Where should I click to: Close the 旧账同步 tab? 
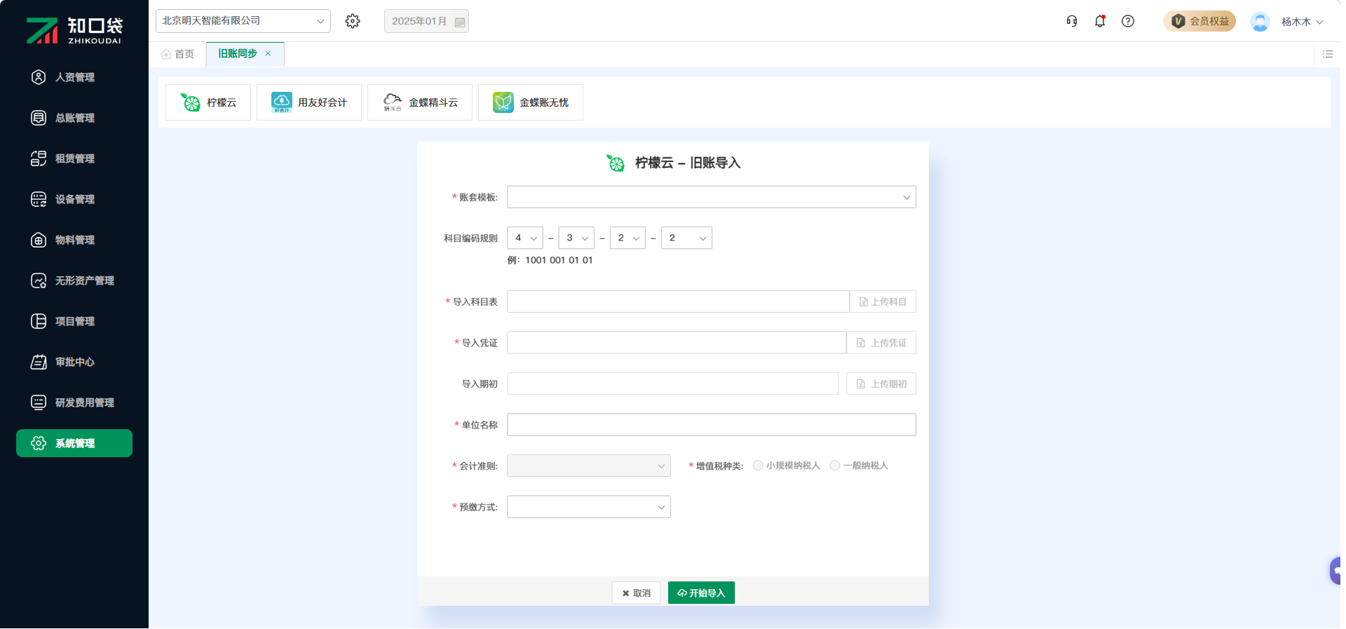(268, 53)
